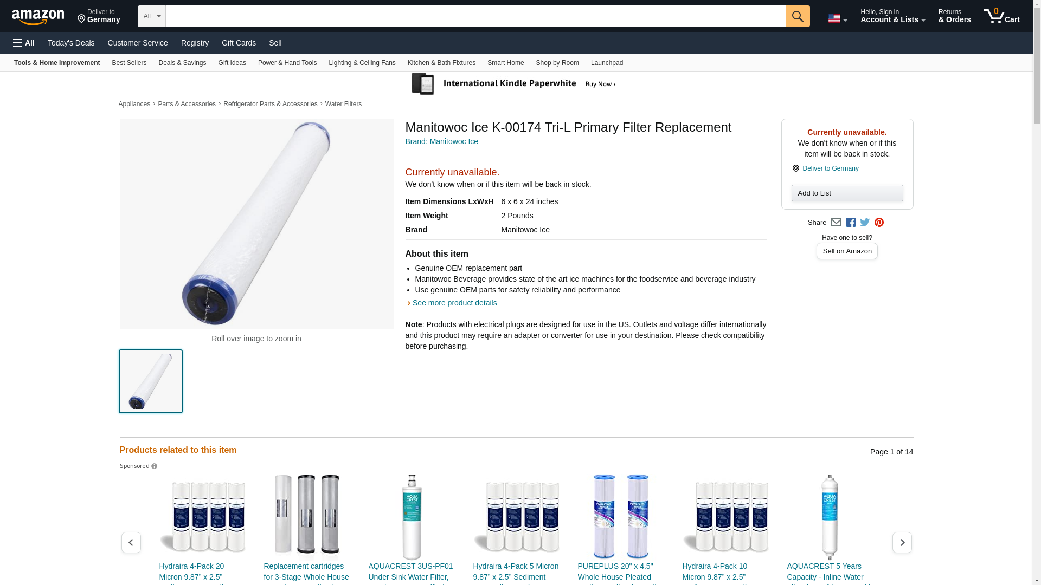Open the Gift Cards navigation item
The height and width of the screenshot is (585, 1041).
[239, 43]
